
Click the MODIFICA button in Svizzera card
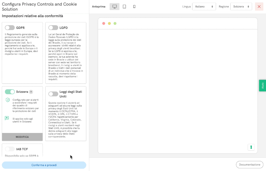point(22,137)
